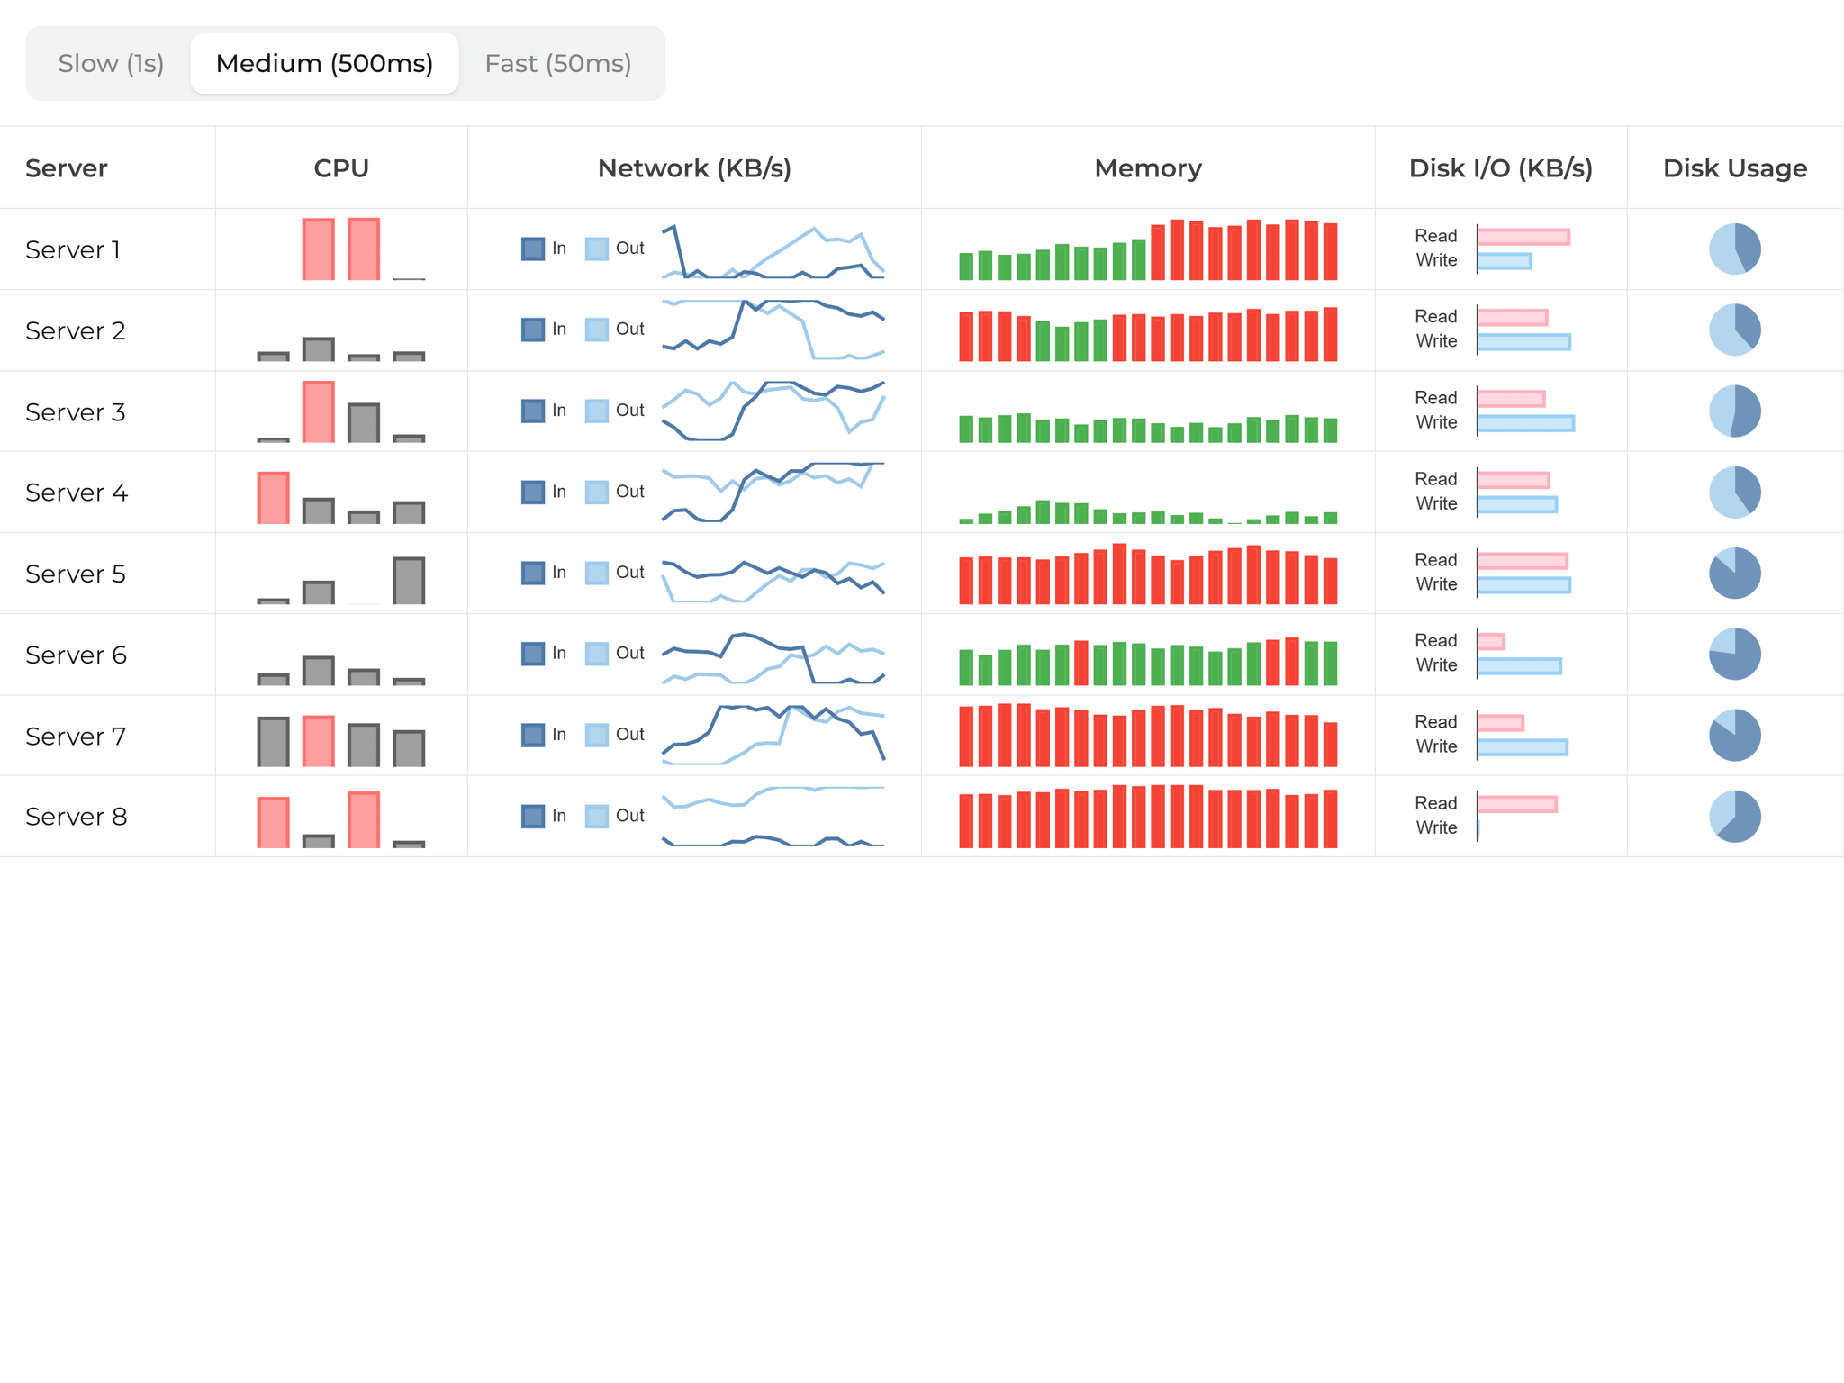This screenshot has height=1383, width=1844.
Task: Click the Server 3 disk Write bar
Action: [1526, 423]
